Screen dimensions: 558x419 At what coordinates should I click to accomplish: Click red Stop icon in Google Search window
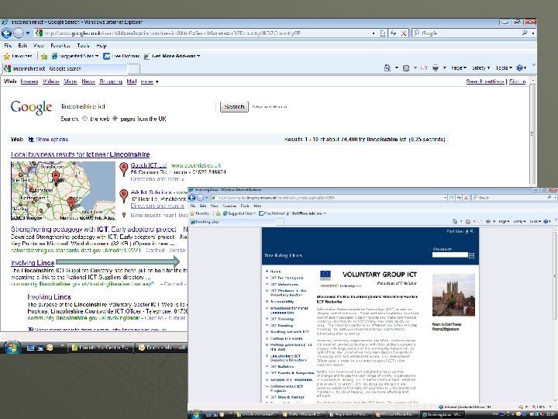click(x=404, y=33)
